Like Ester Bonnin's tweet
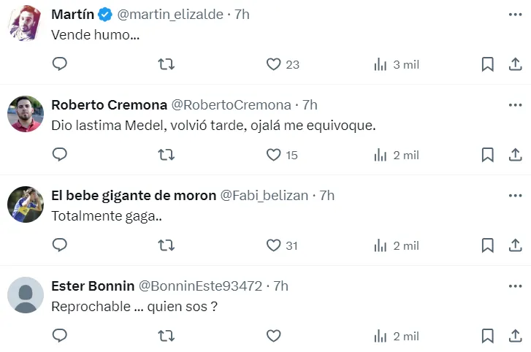Image resolution: width=531 pixels, height=352 pixels. pos(274,336)
